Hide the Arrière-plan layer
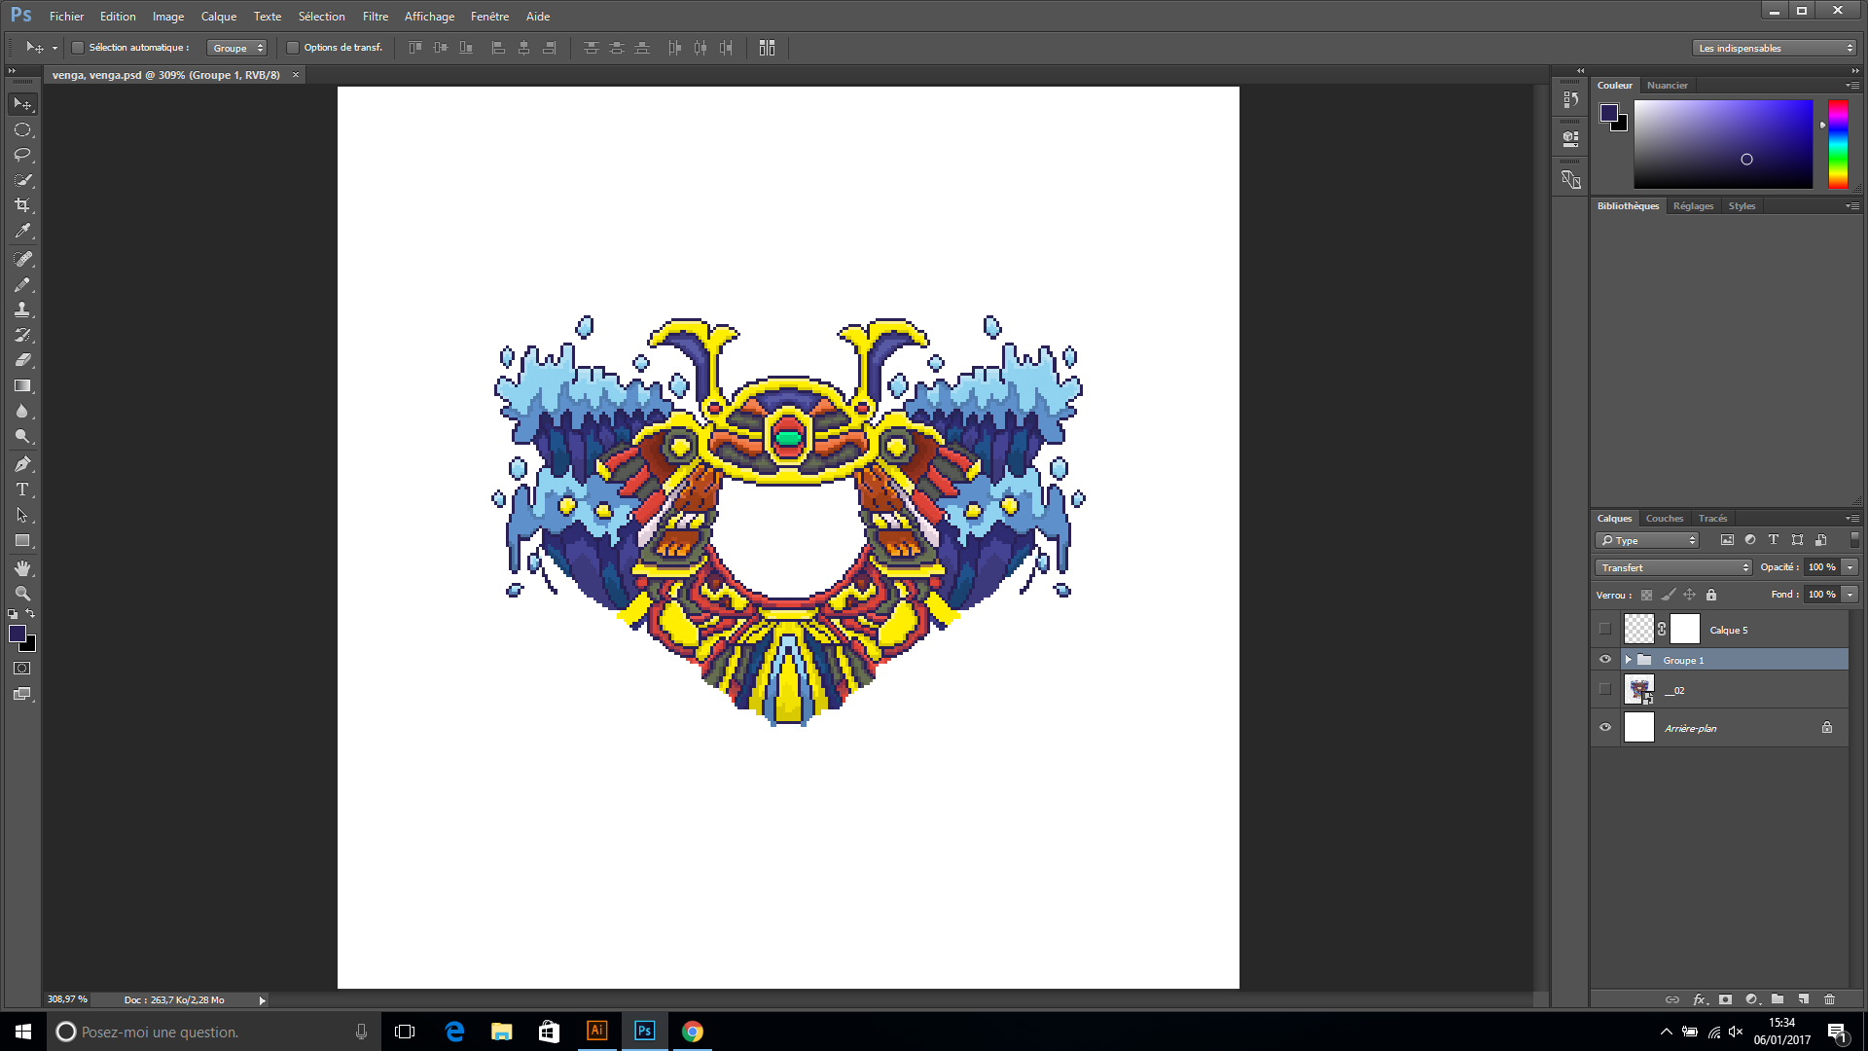Screen dimensions: 1868x1051 tap(1605, 727)
